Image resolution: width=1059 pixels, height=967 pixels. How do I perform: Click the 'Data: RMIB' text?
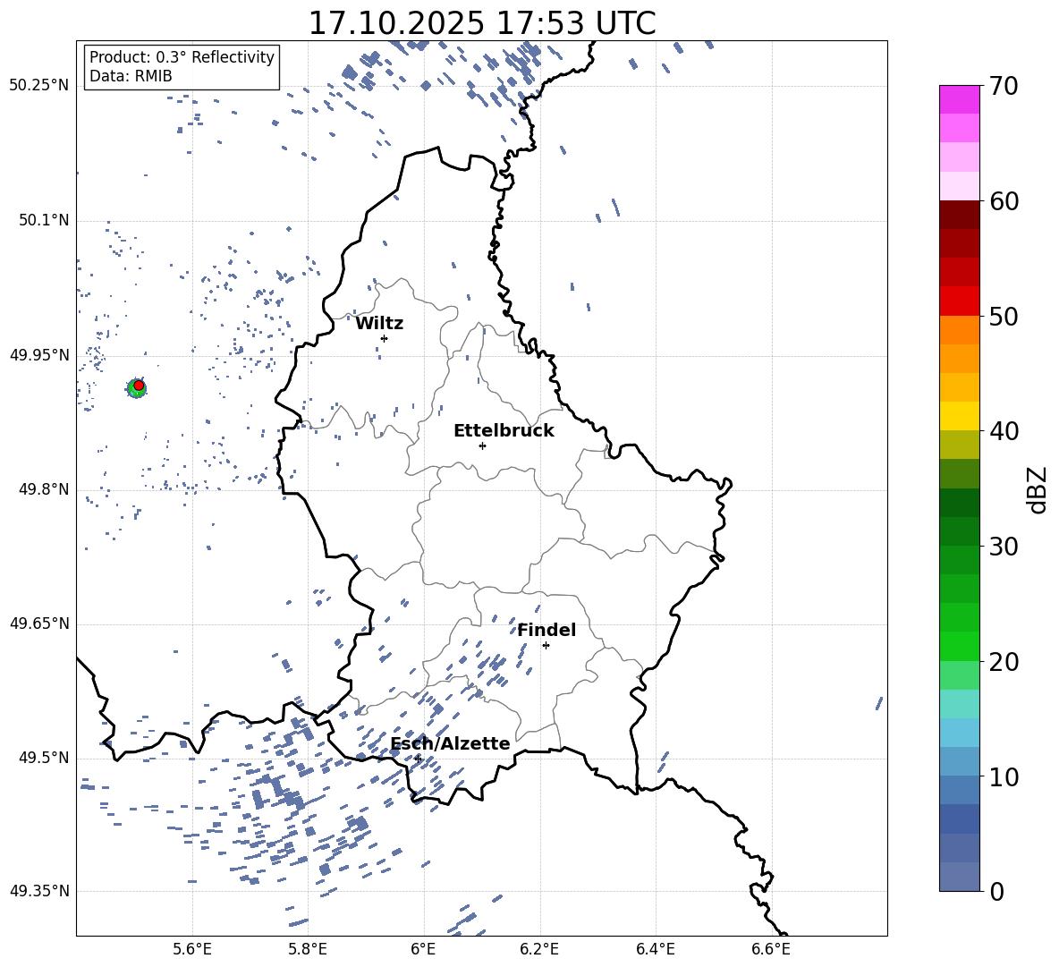(131, 76)
